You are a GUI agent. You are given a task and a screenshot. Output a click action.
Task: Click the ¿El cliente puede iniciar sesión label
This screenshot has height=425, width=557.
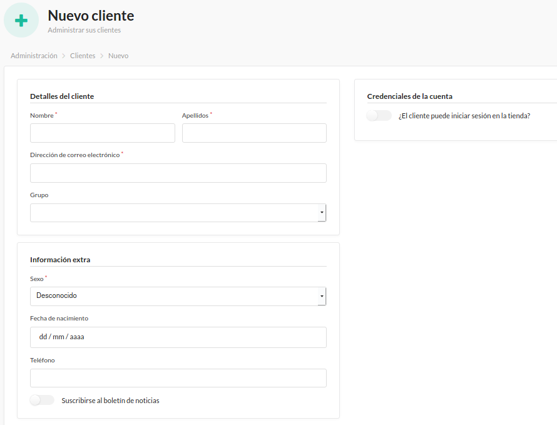464,116
